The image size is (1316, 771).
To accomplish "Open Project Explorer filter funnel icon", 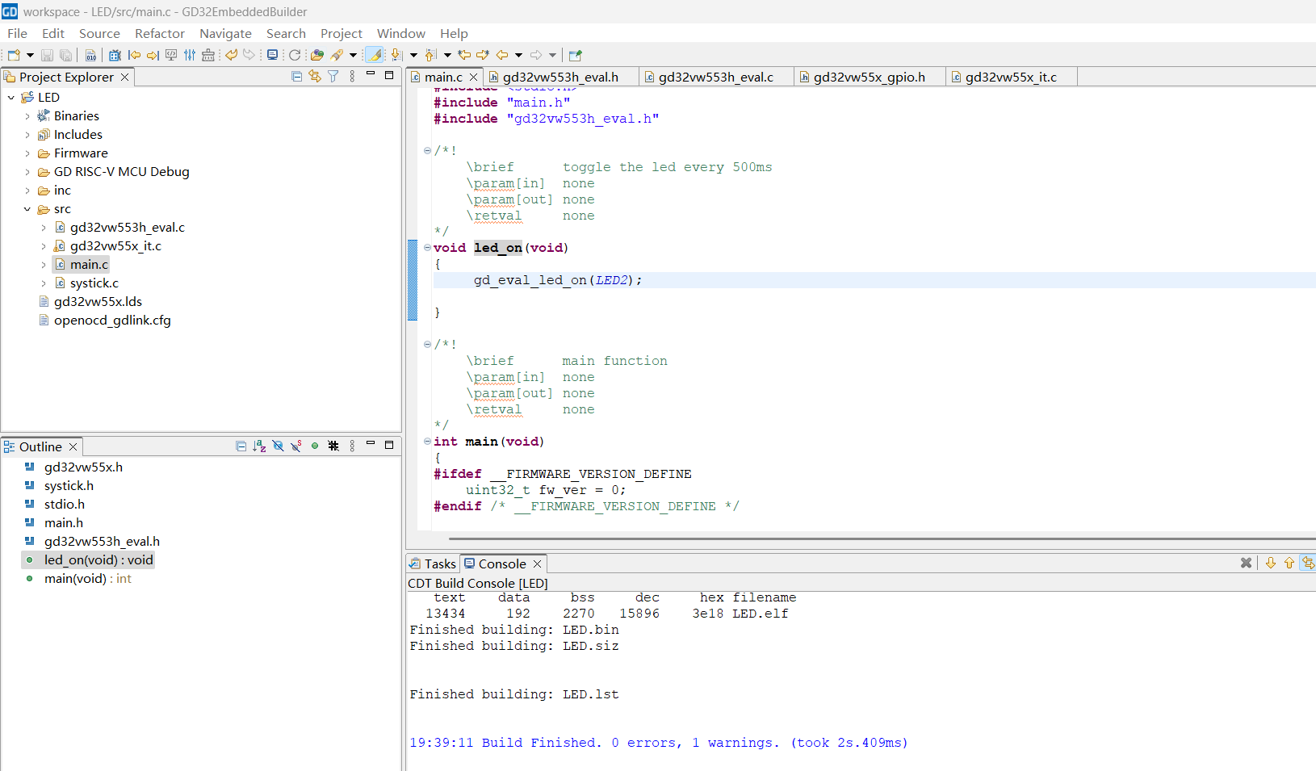I will point(333,76).
